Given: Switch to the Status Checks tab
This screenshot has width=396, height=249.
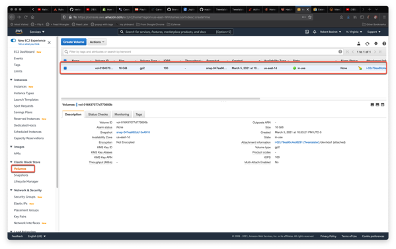Looking at the screenshot, I should 98,115.
